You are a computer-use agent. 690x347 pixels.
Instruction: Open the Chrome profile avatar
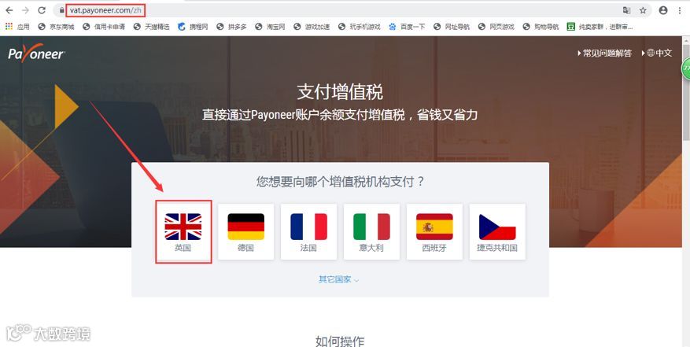coord(663,10)
